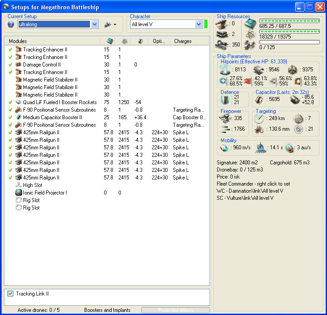Click the structure hitpoints icon
This screenshot has height=315, width=327.
pos(292,70)
